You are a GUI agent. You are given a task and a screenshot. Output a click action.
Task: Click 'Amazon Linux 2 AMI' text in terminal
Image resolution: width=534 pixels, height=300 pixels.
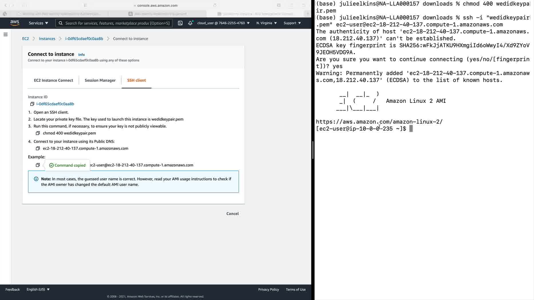[x=416, y=101]
